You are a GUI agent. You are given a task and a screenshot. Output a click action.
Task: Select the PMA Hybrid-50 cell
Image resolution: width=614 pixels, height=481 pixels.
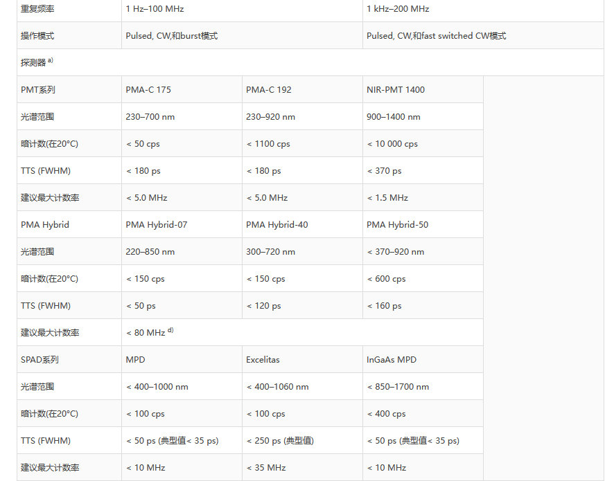(x=397, y=225)
